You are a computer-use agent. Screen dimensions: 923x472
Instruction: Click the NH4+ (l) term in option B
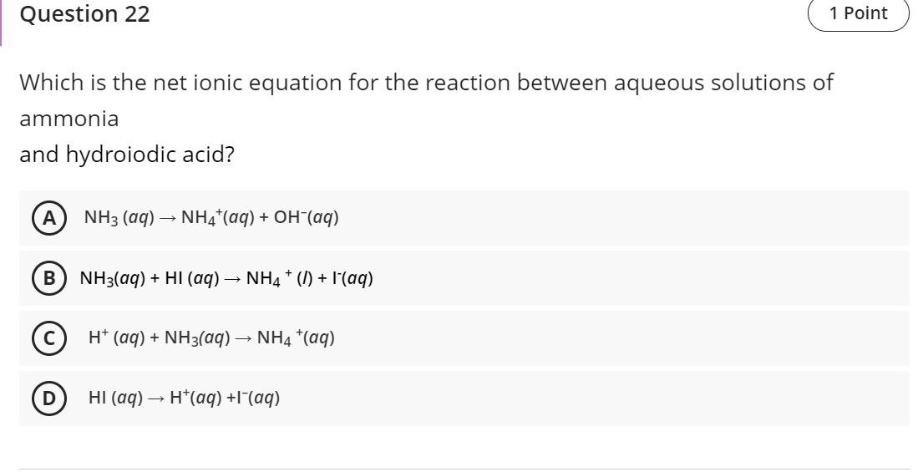280,278
